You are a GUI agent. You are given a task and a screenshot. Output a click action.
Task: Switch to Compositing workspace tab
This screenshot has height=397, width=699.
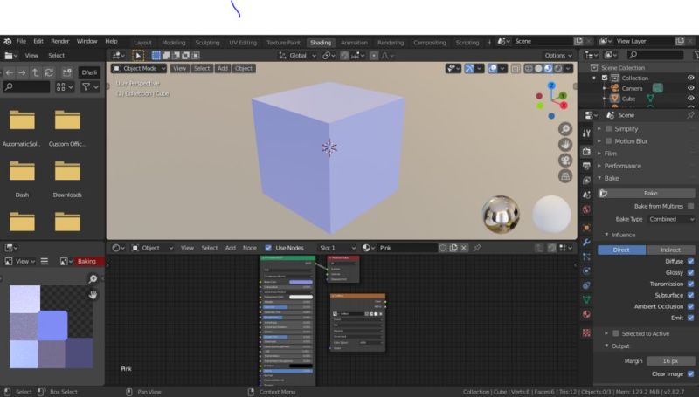(429, 43)
